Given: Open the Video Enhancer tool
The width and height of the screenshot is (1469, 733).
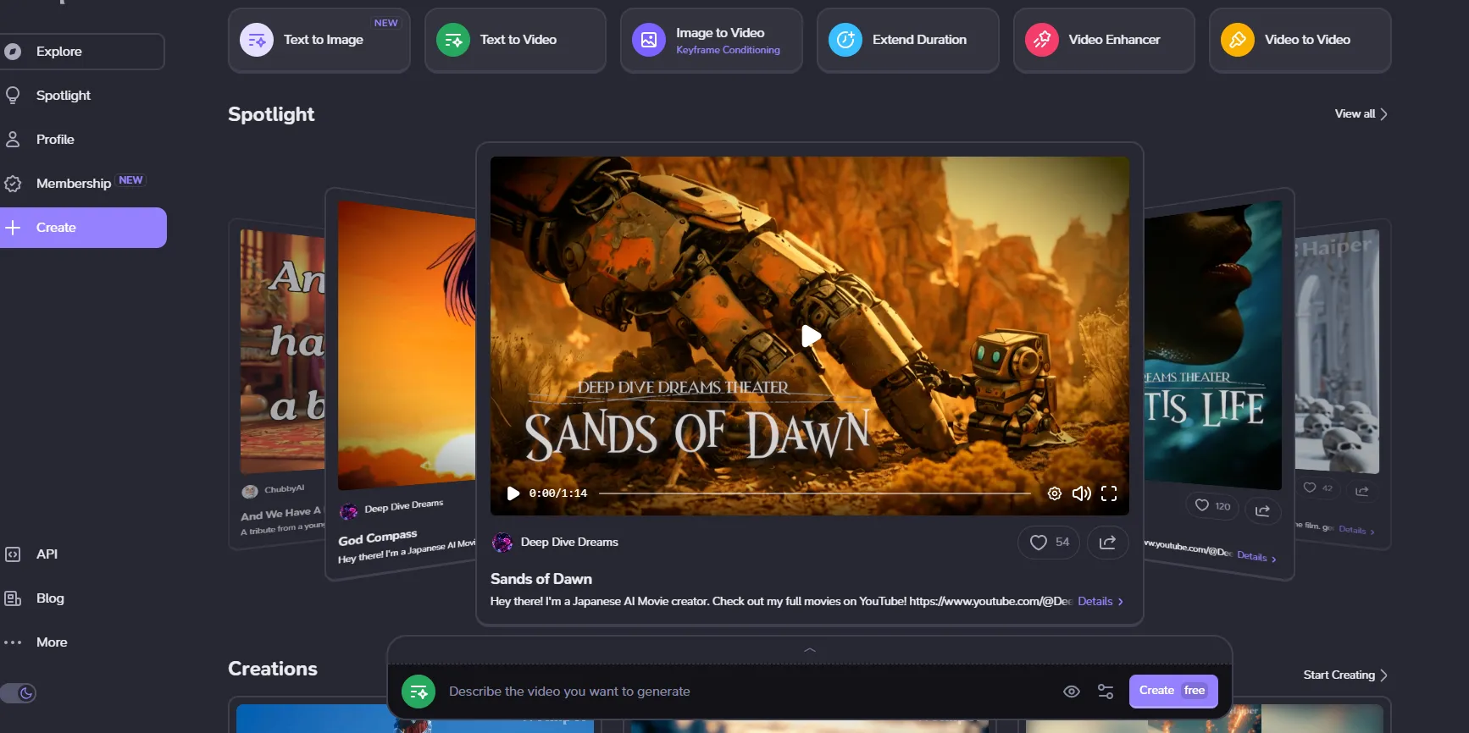Looking at the screenshot, I should [1103, 40].
